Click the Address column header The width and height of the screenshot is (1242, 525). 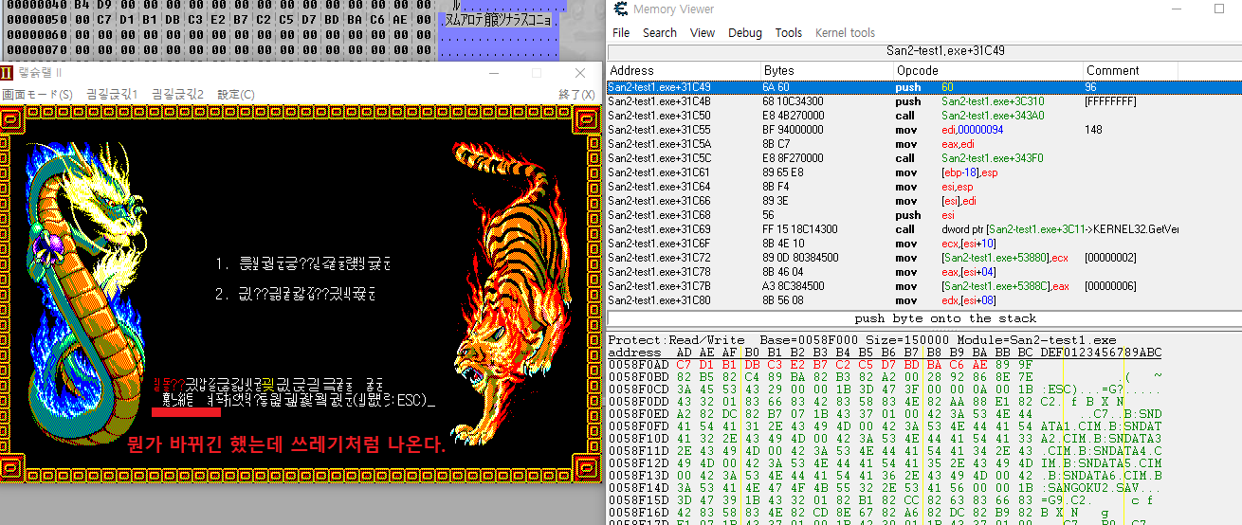tap(684, 70)
